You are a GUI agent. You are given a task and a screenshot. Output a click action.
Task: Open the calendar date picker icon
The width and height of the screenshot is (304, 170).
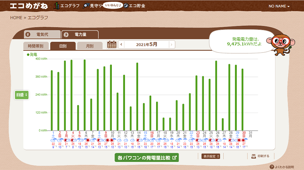coord(111,45)
